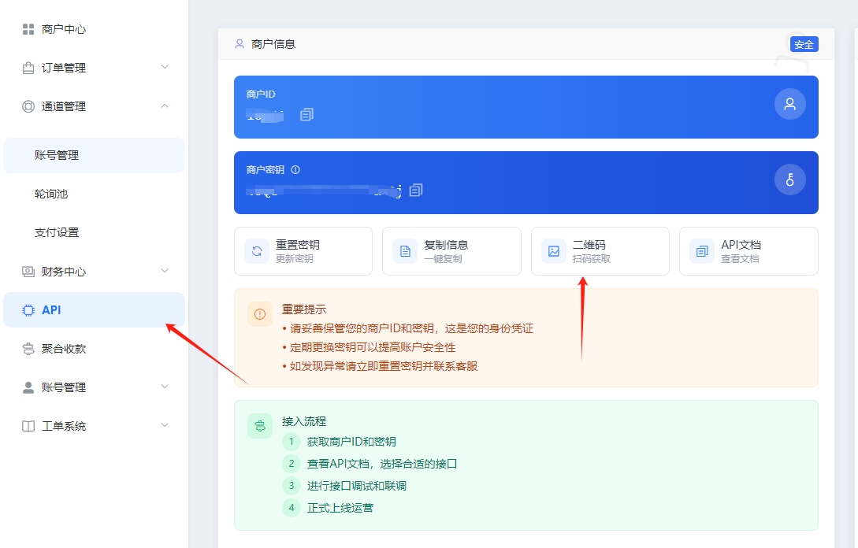
Task: Expand the 订单管理 menu chevron
Action: [x=165, y=68]
